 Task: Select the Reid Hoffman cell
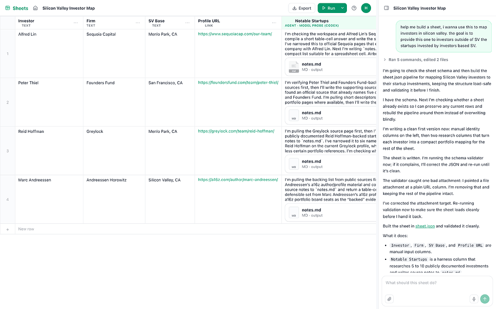[x=49, y=151]
